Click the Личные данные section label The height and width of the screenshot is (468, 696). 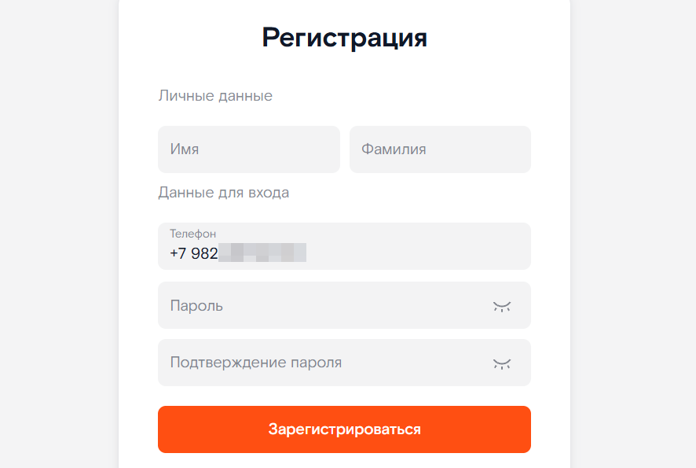[215, 95]
